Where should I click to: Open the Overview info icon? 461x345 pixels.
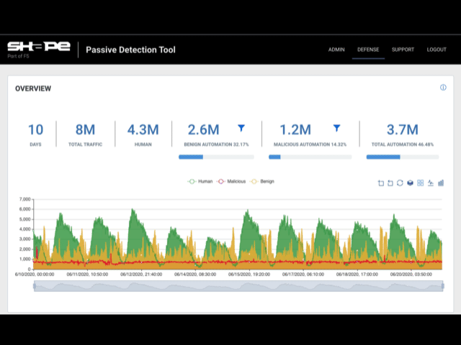[443, 88]
